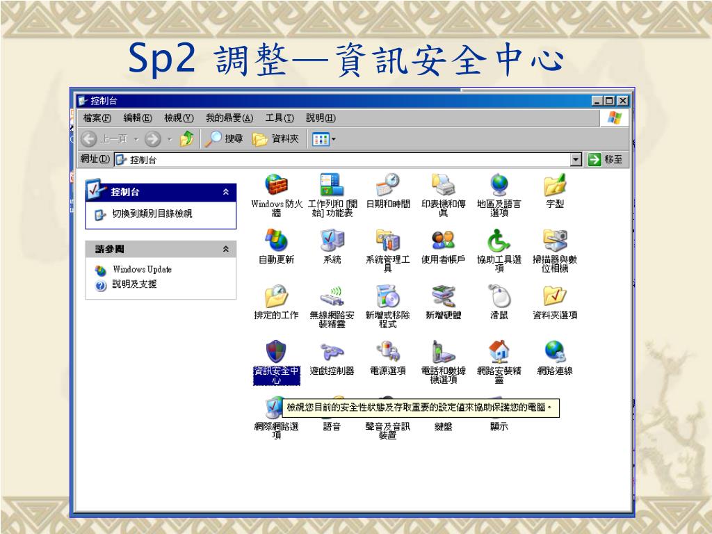Image resolution: width=712 pixels, height=534 pixels.
Task: Minimize the 控制台 window
Action: pyautogui.click(x=597, y=101)
